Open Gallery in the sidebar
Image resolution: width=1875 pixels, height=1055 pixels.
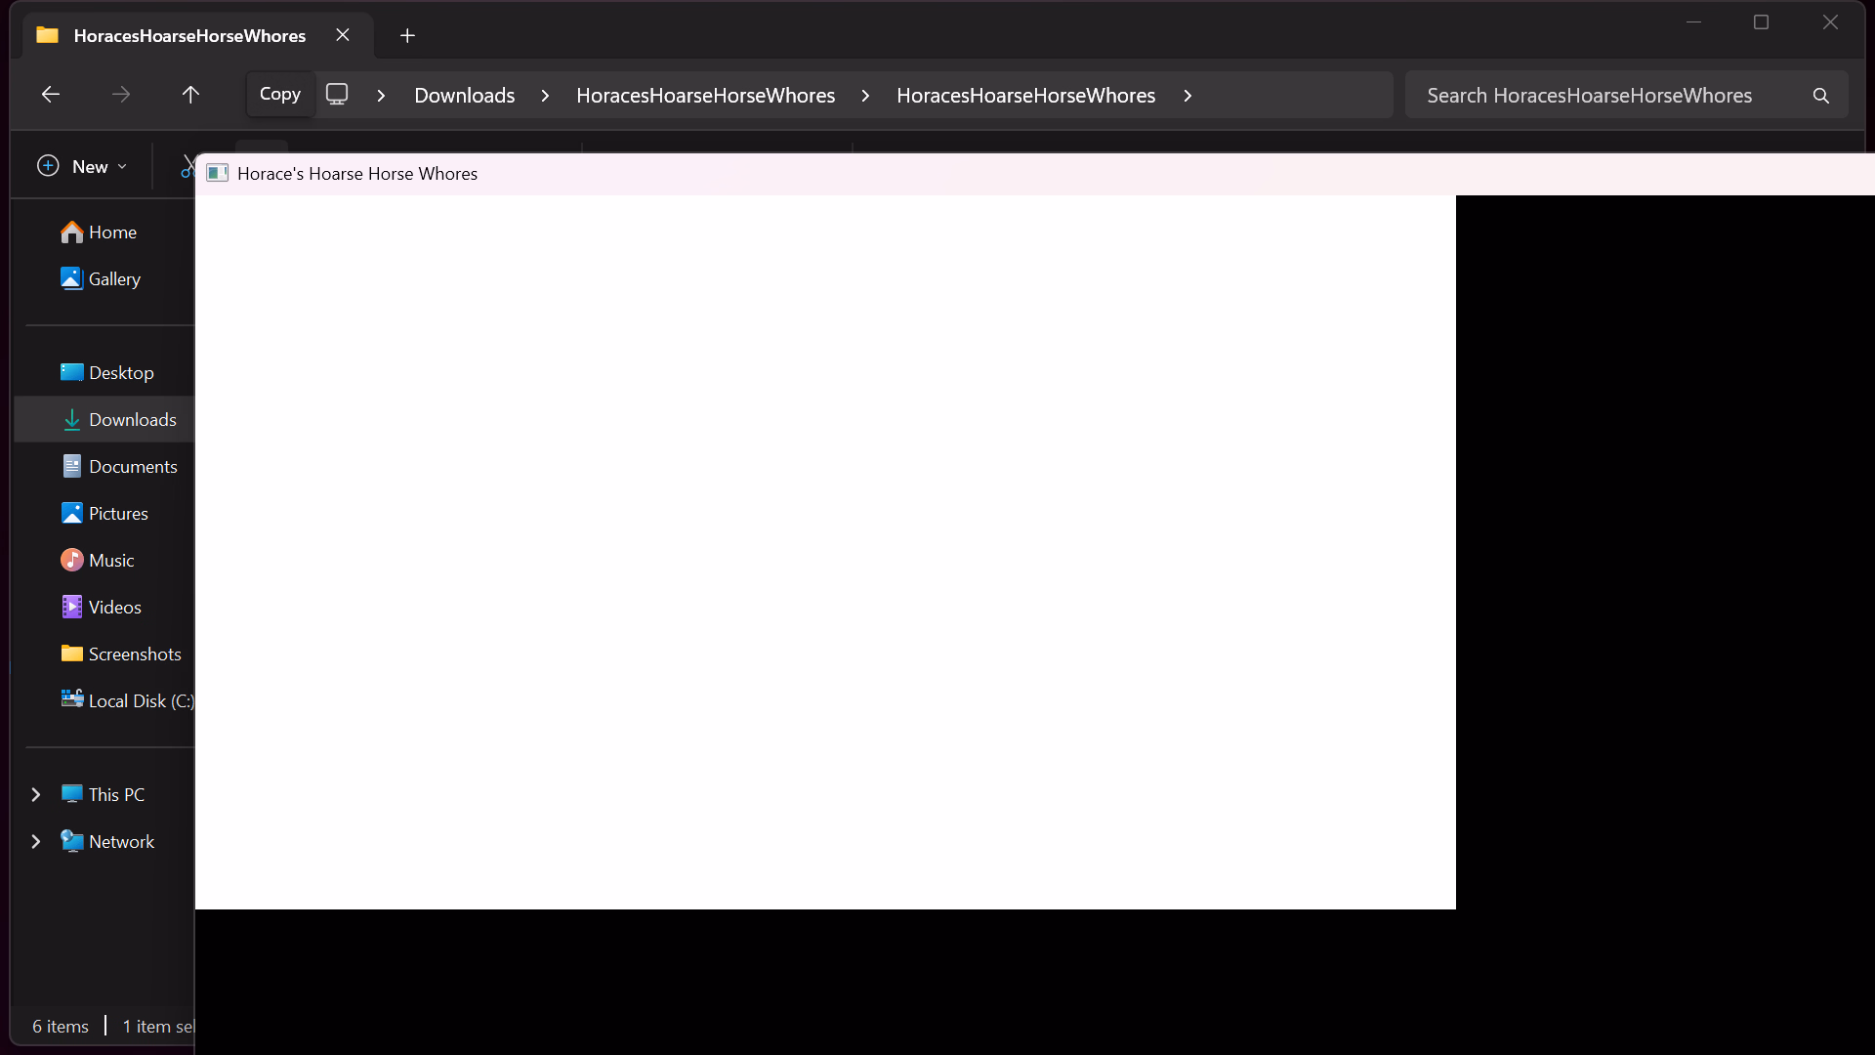click(x=113, y=279)
